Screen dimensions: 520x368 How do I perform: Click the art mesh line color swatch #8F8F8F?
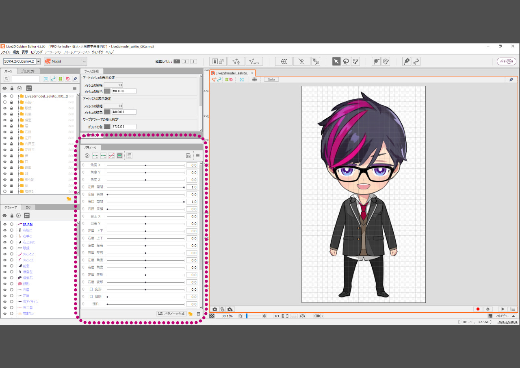[x=107, y=91]
